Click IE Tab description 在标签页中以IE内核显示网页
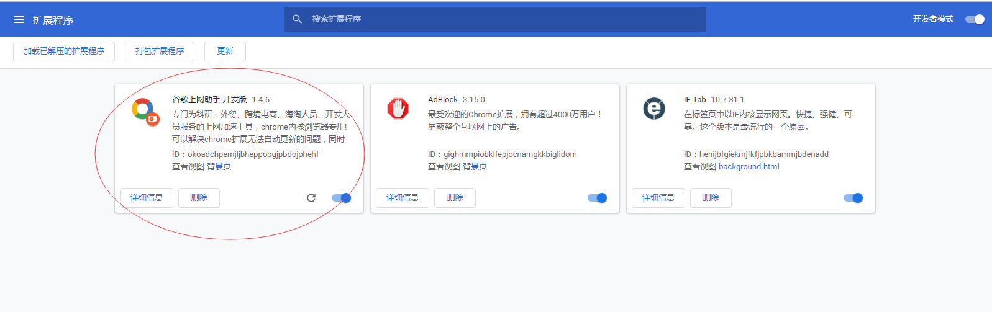The height and width of the screenshot is (312, 992). tap(768, 120)
